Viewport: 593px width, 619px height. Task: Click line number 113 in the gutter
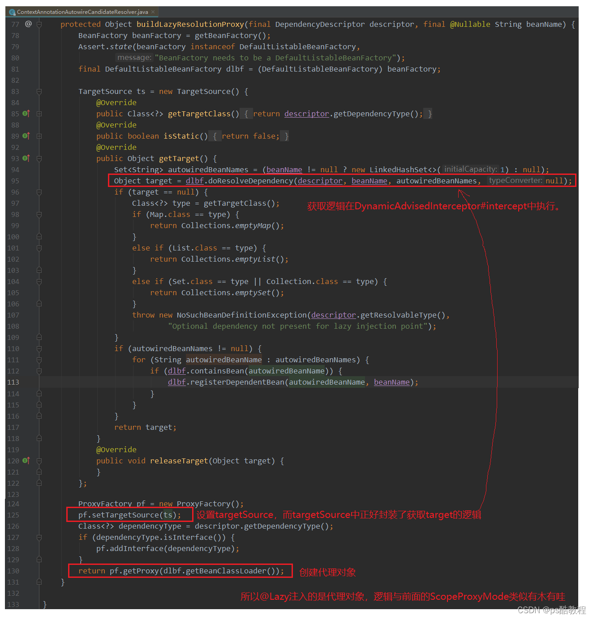coord(13,382)
